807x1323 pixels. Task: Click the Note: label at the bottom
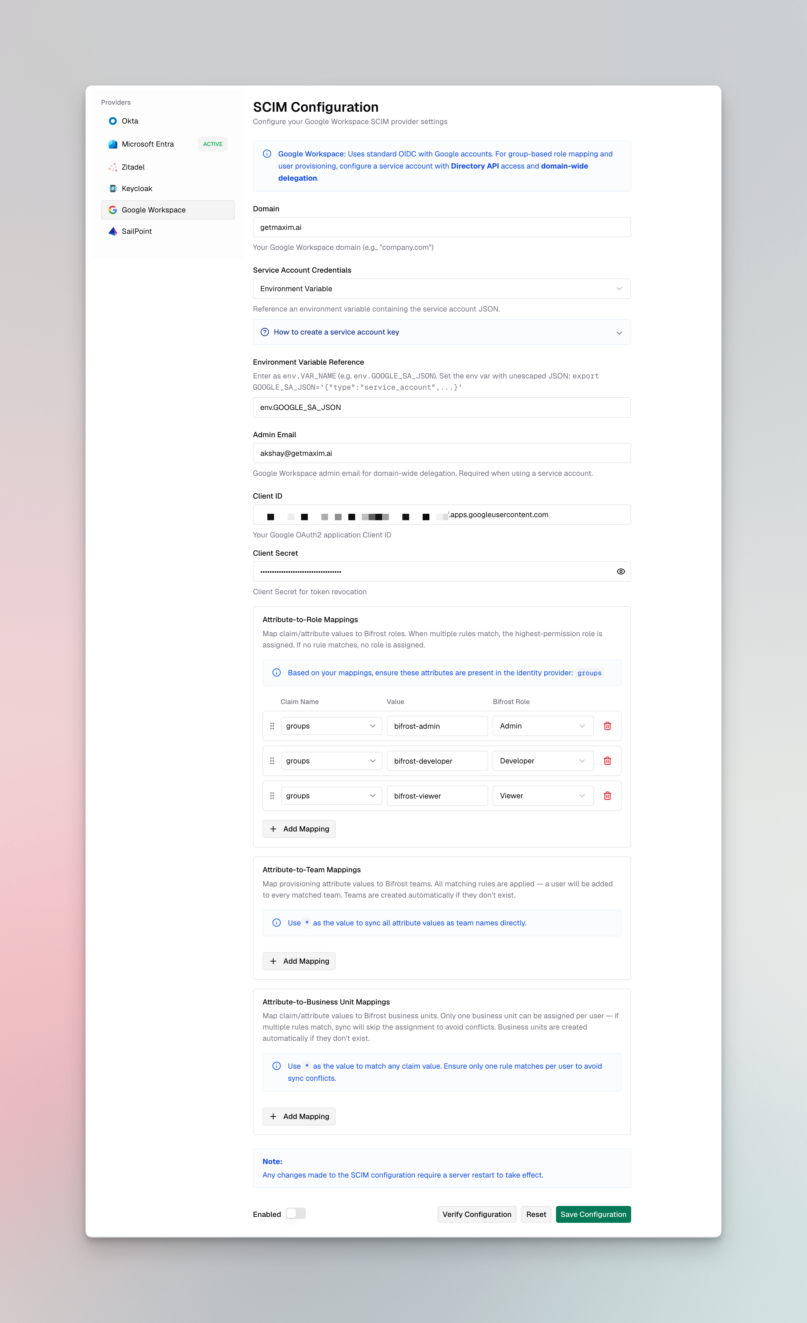click(x=272, y=1161)
